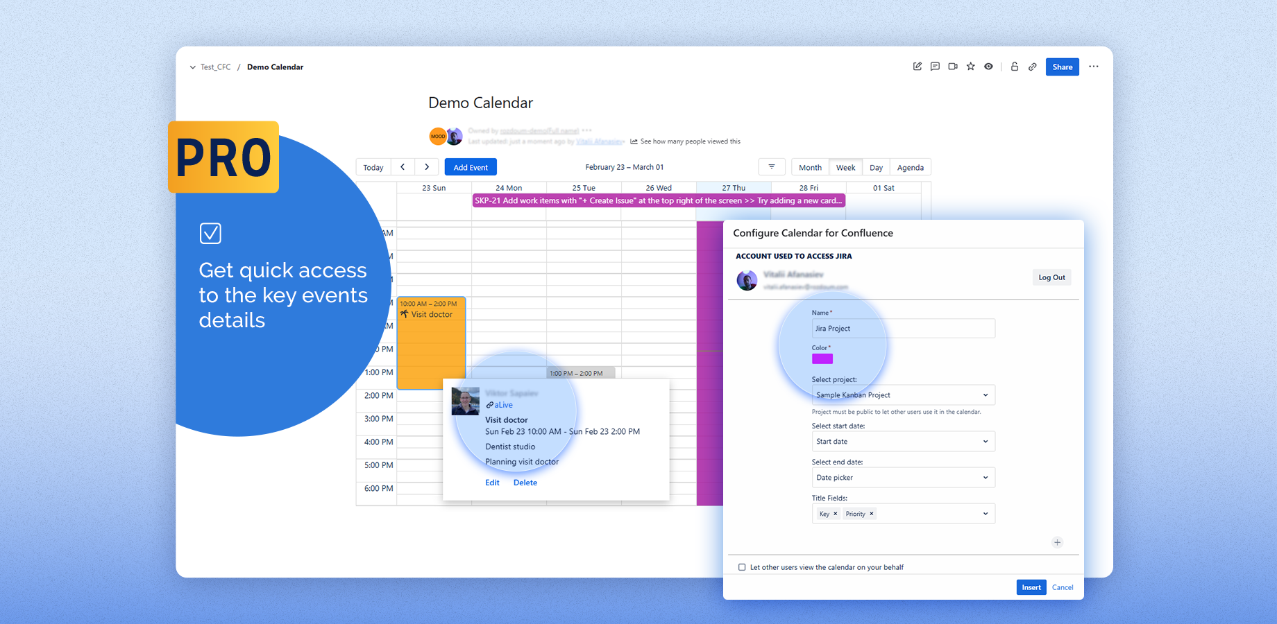
Task: Click the 25 Tue column header
Action: [x=584, y=188]
